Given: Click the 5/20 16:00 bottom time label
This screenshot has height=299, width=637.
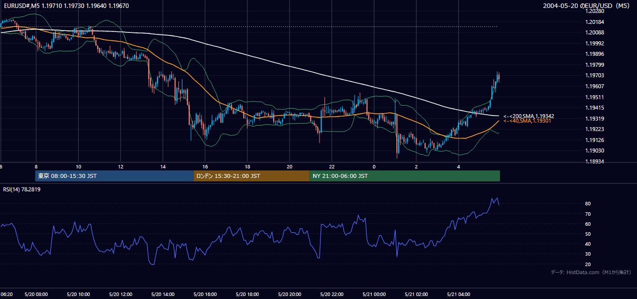Looking at the screenshot, I should (x=205, y=295).
